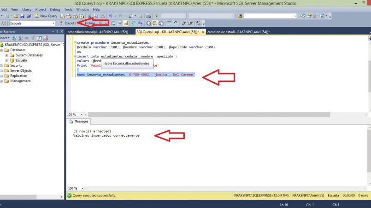Open the Project menu

coord(41,10)
